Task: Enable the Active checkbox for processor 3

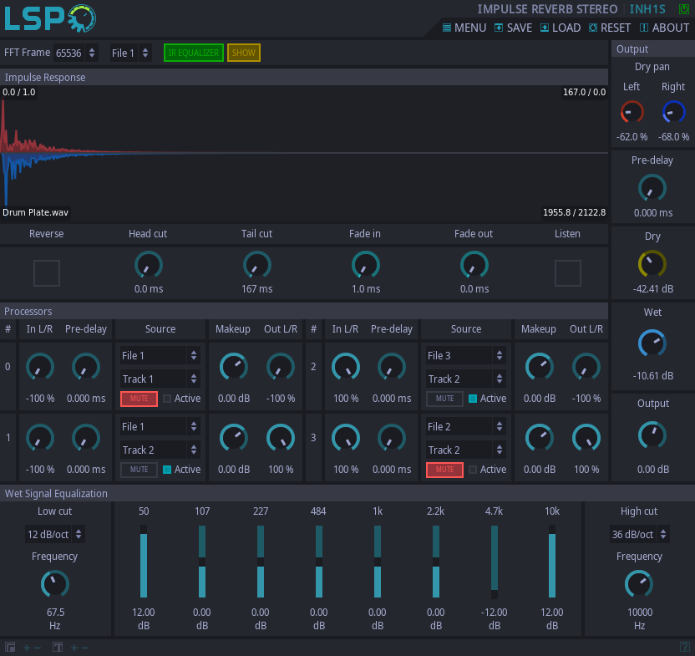Action: (473, 470)
